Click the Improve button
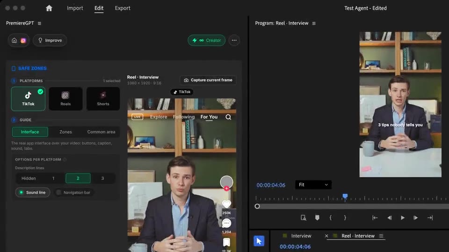Viewport: 449px width, 252px height. click(x=50, y=40)
